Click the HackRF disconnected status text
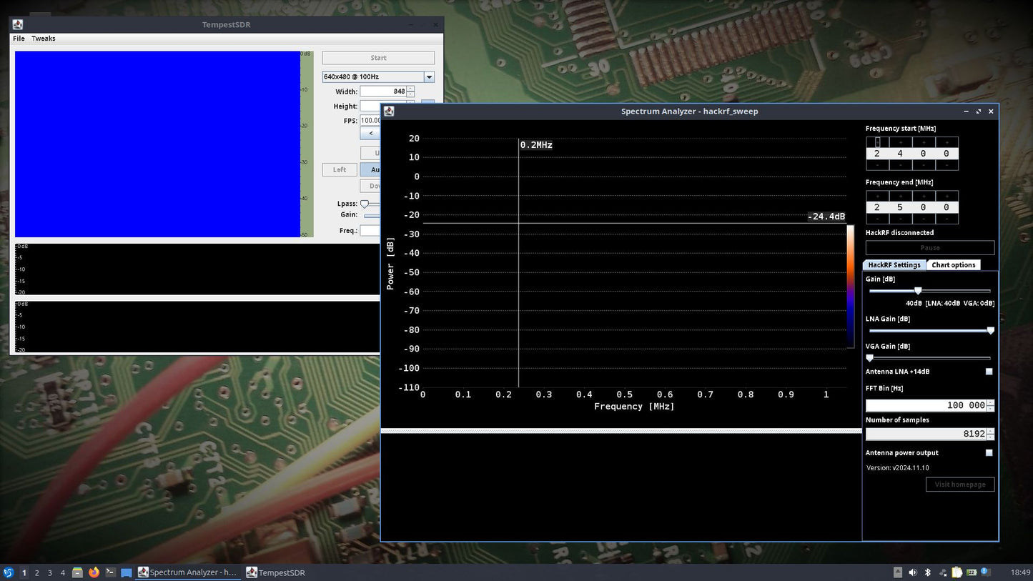Viewport: 1033px width, 581px height. (x=899, y=233)
